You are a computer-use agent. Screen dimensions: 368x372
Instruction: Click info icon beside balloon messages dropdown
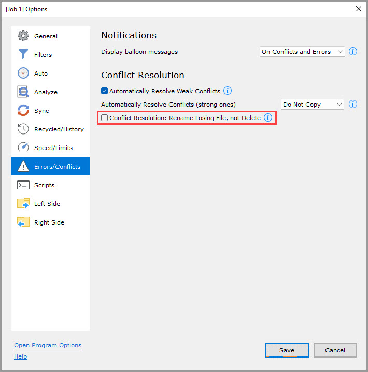tap(353, 52)
